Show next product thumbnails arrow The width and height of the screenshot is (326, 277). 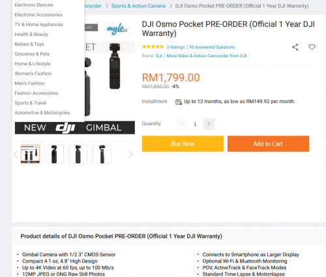click(x=130, y=154)
